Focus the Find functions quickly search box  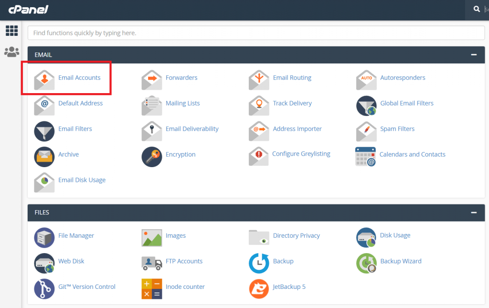[x=256, y=33]
